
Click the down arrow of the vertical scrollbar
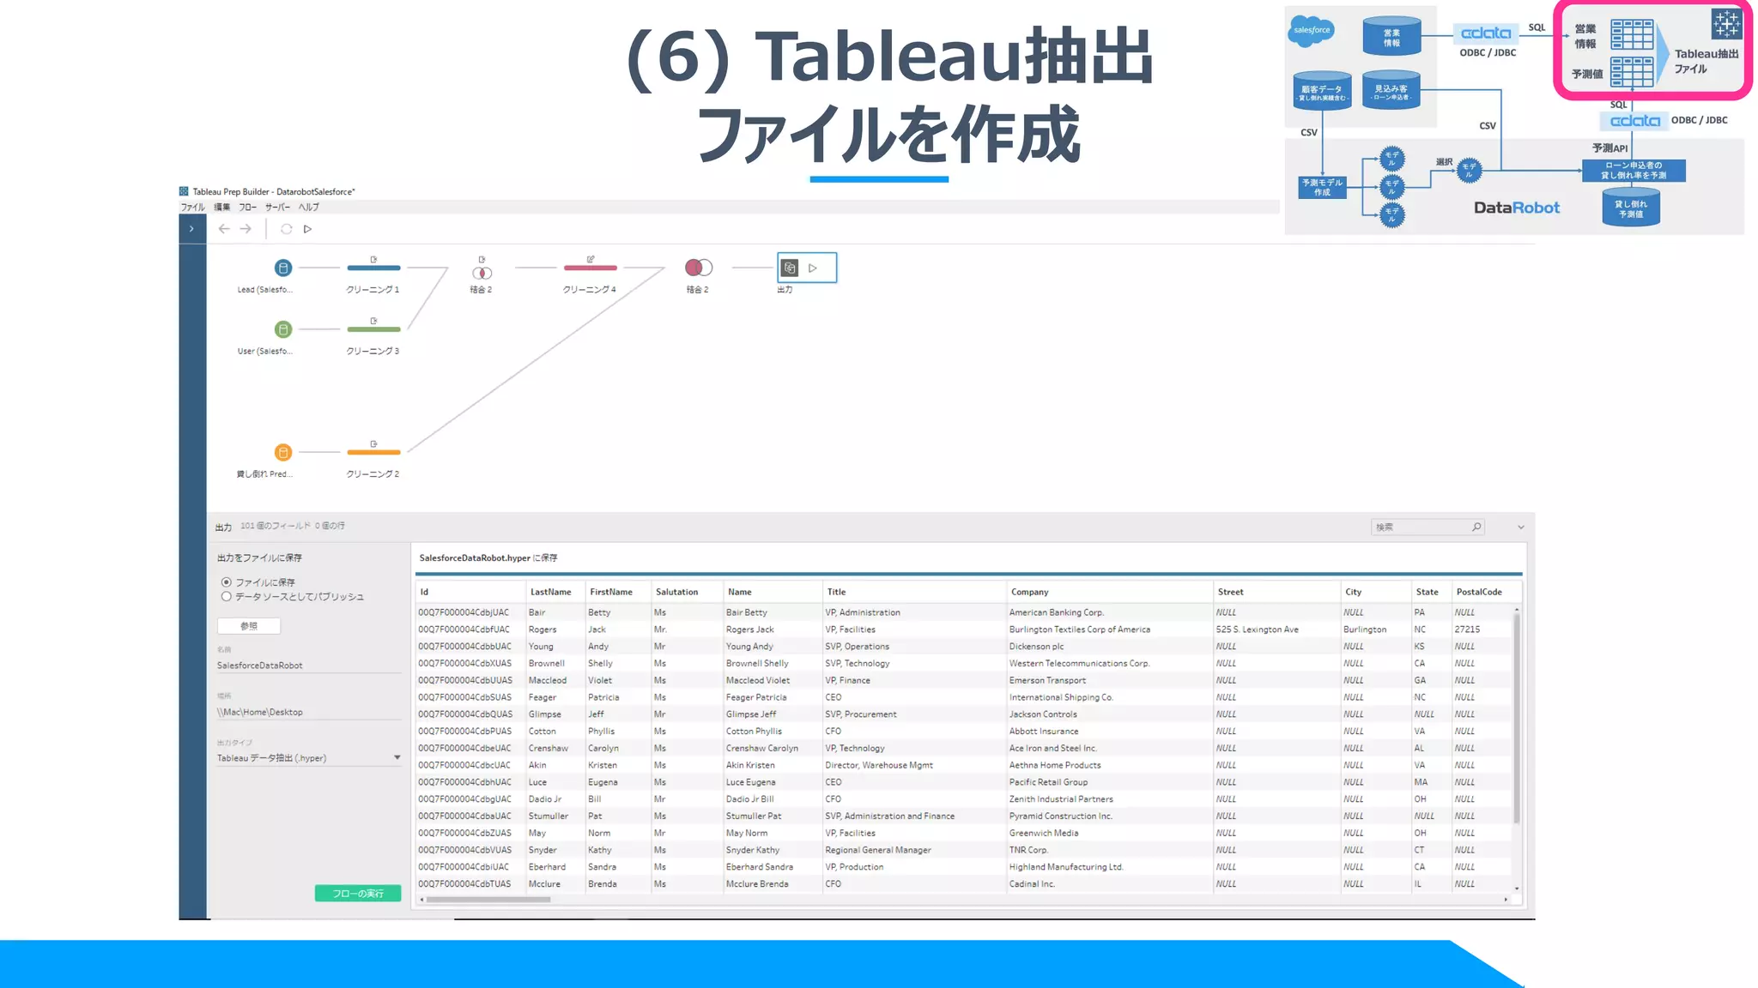coord(1517,889)
